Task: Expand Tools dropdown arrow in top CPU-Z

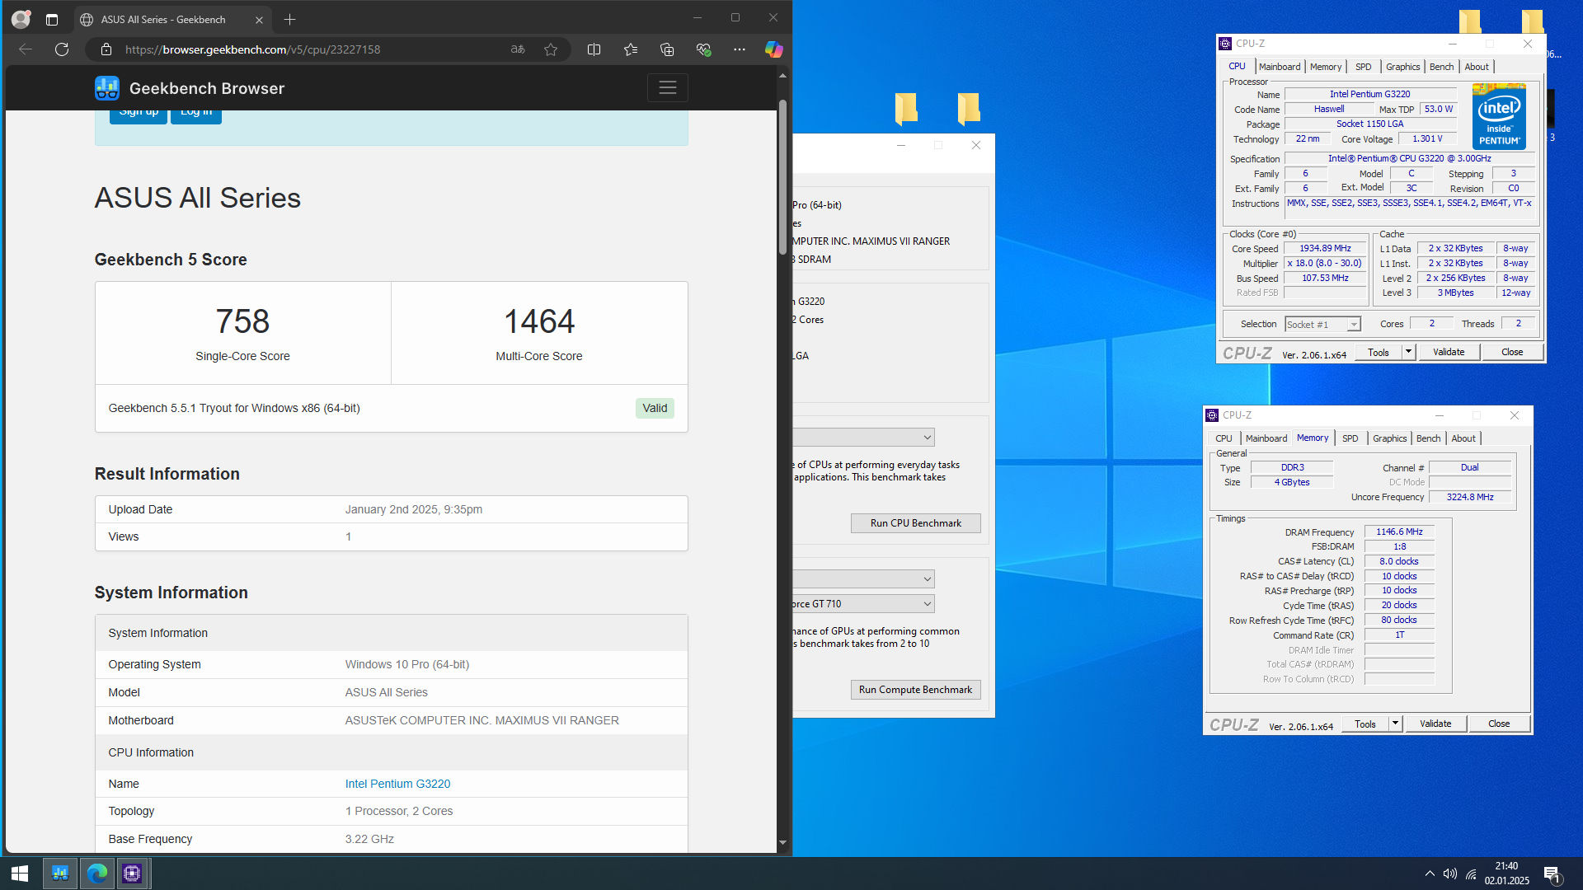Action: coord(1408,353)
